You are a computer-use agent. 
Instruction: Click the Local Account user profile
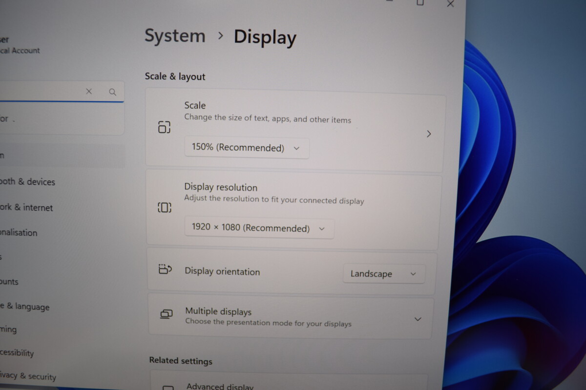(20, 45)
